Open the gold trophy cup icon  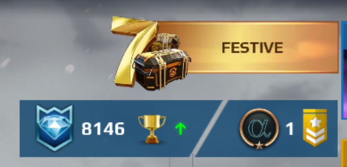point(152,129)
